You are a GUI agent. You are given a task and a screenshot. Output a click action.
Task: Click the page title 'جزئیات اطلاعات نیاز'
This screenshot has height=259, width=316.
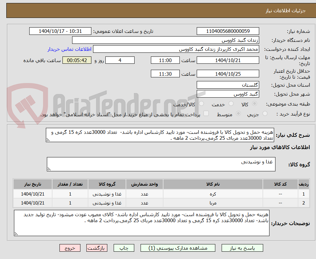(285, 11)
